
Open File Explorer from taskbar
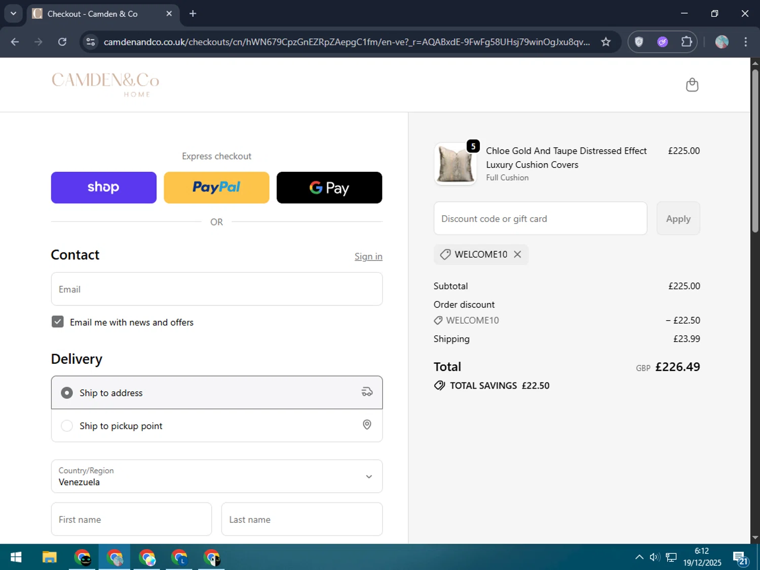[x=49, y=557]
